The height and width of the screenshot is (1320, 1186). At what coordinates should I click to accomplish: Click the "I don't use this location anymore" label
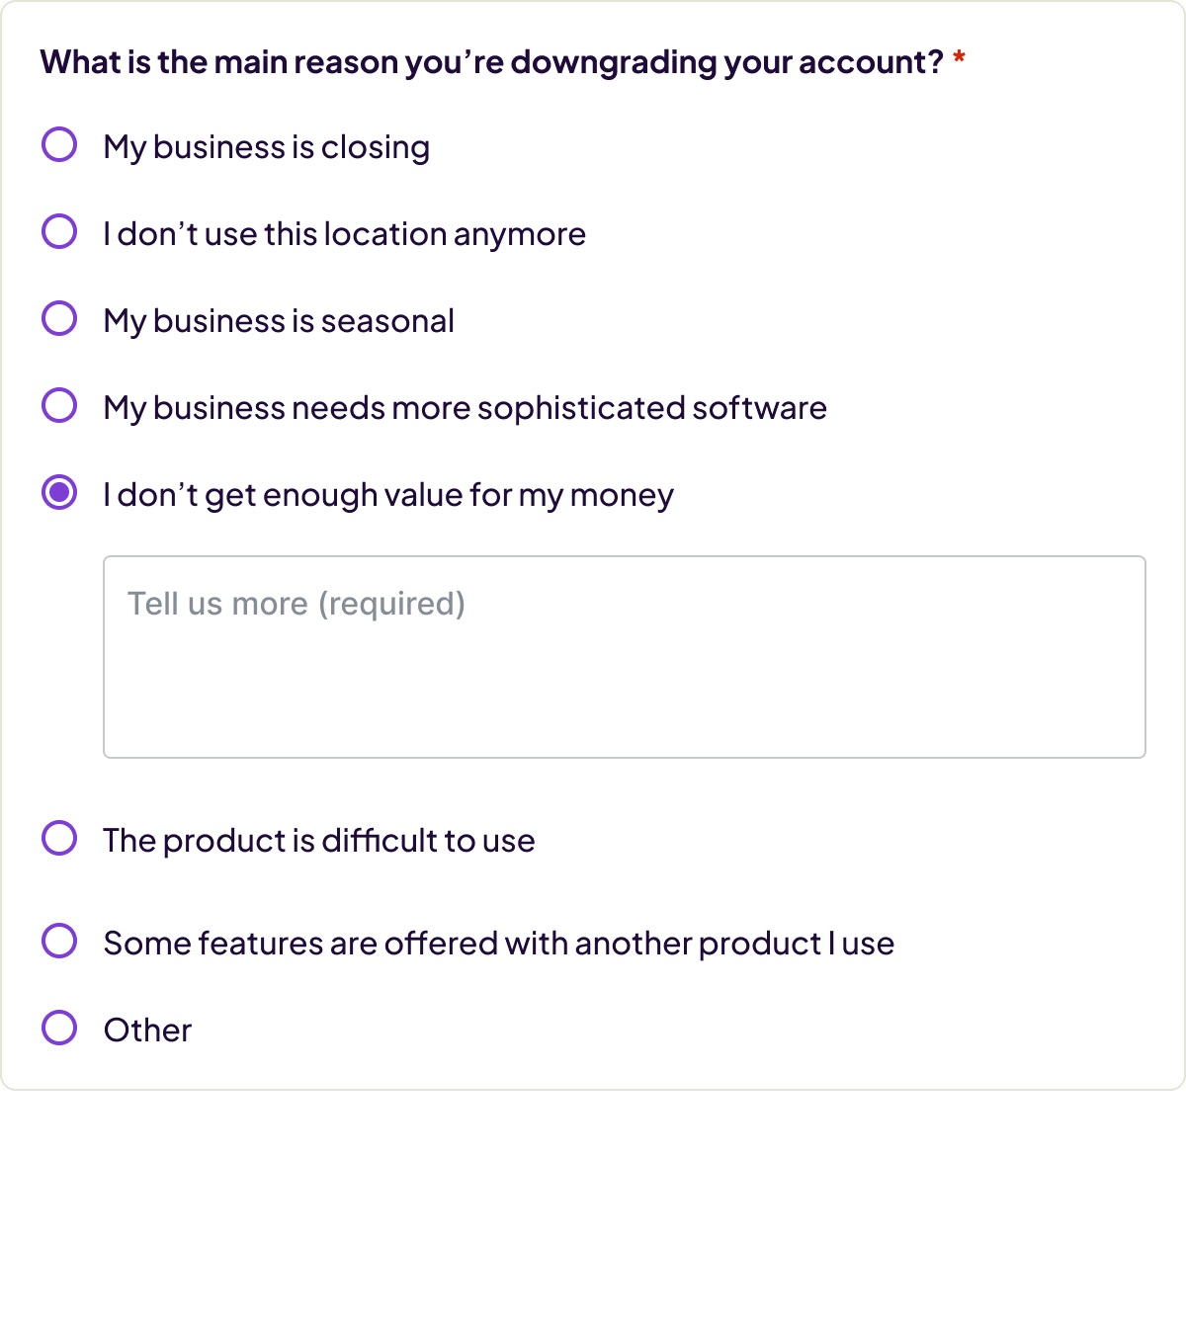coord(345,234)
